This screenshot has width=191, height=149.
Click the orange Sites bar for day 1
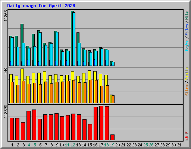coord(12,93)
